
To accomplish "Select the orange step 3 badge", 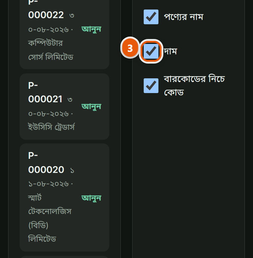I will coord(130,48).
